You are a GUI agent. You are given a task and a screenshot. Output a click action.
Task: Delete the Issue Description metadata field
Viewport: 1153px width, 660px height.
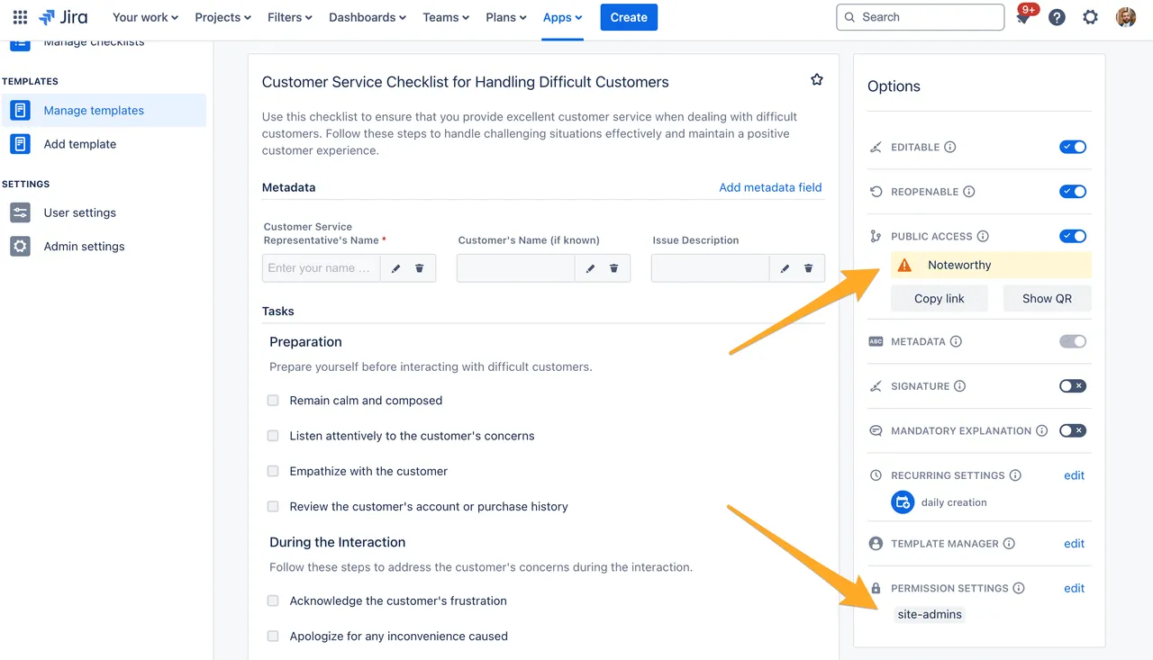pos(808,268)
